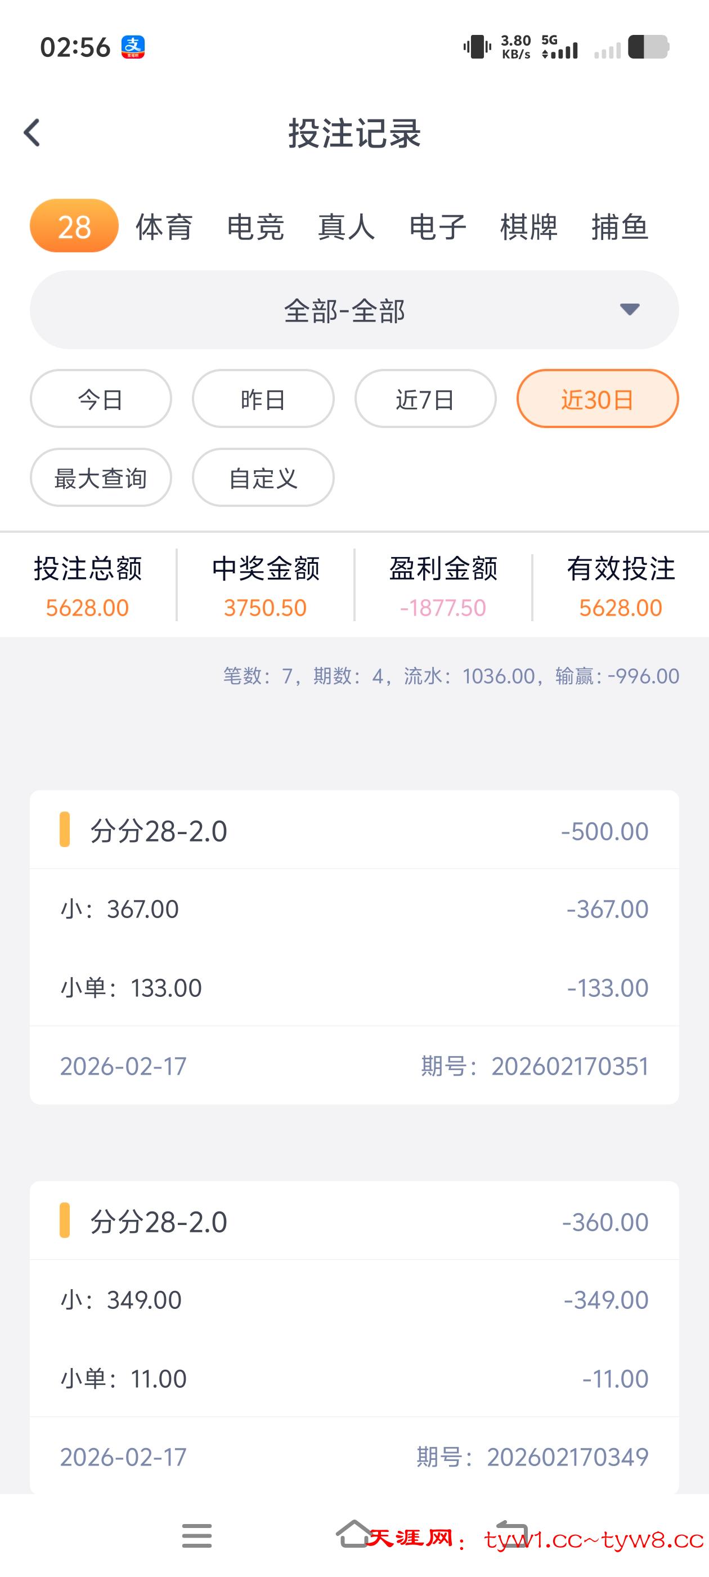
Task: Select the 今日 date filter
Action: [x=100, y=399]
